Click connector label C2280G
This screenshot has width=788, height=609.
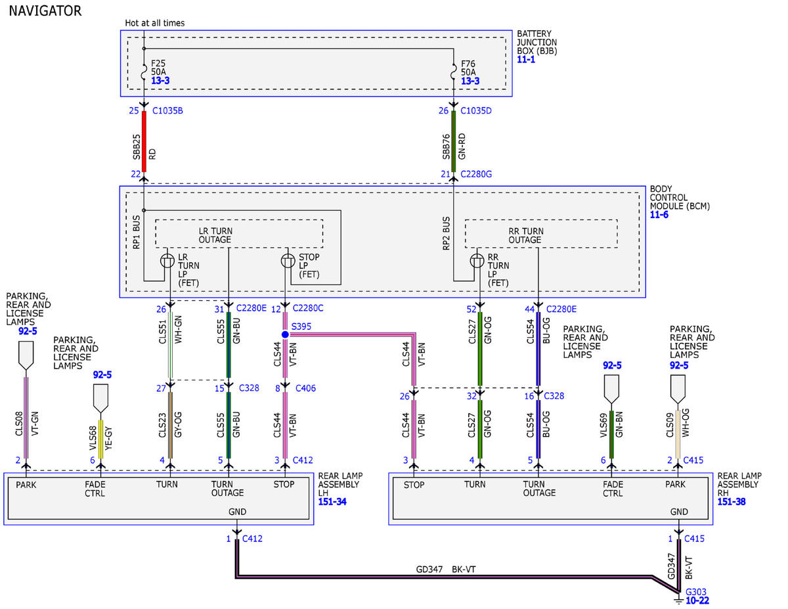[476, 174]
